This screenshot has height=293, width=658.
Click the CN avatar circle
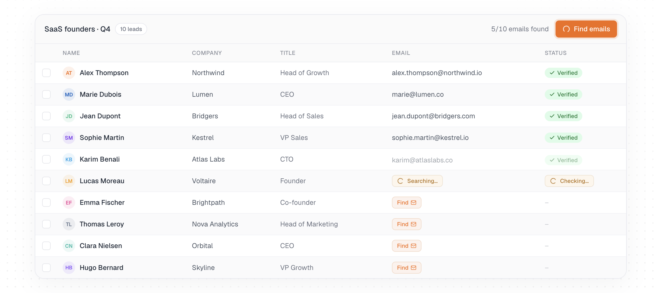coord(69,246)
